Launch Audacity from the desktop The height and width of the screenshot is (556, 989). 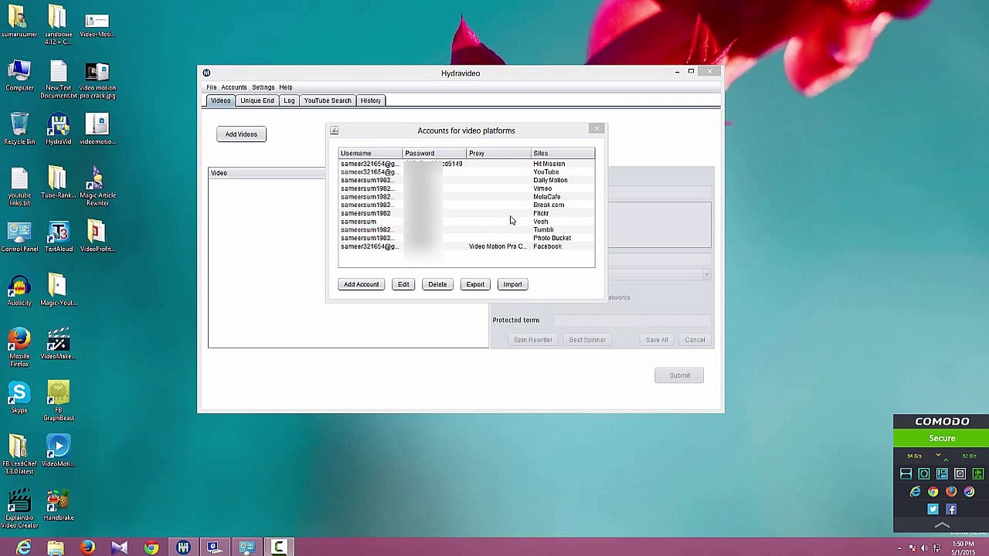tap(19, 290)
